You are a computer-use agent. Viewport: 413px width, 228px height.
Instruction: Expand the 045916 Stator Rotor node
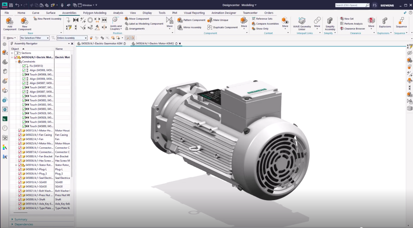point(16,165)
